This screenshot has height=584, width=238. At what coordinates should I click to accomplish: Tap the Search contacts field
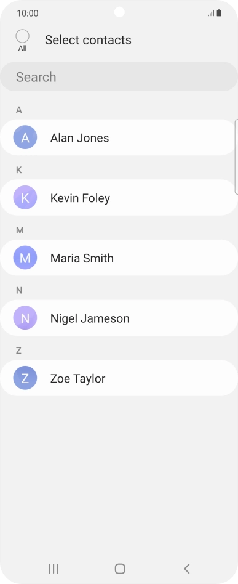click(119, 77)
